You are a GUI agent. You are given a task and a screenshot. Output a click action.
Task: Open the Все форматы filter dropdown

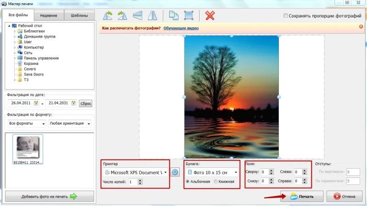point(27,123)
